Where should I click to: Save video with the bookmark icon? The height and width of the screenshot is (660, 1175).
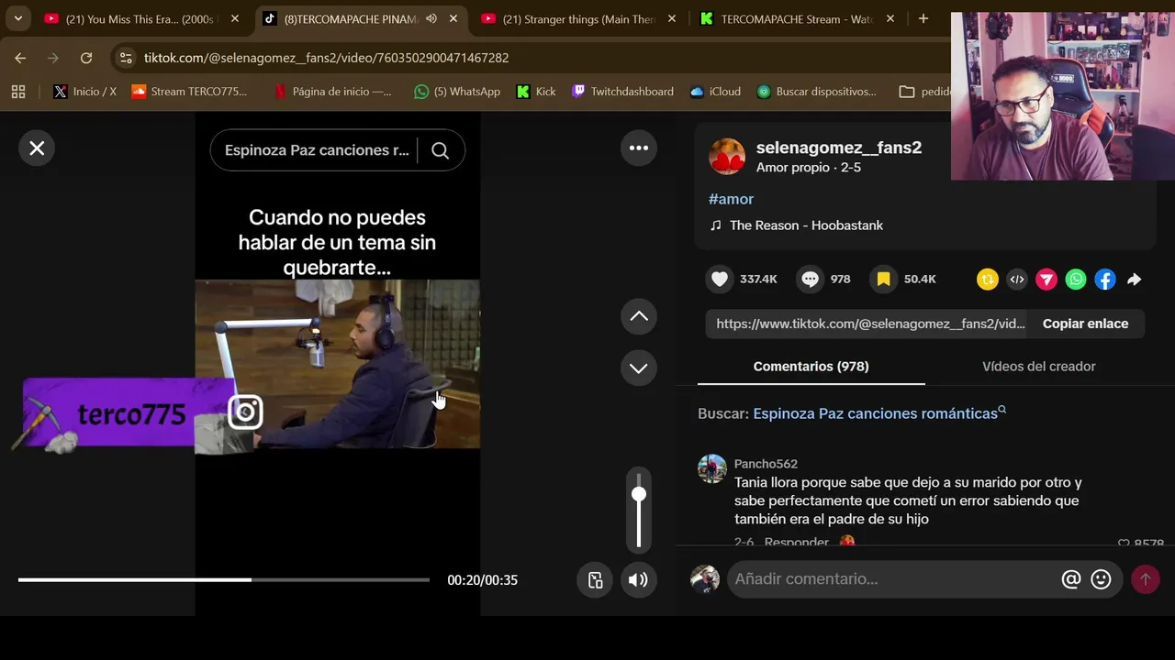click(x=883, y=280)
